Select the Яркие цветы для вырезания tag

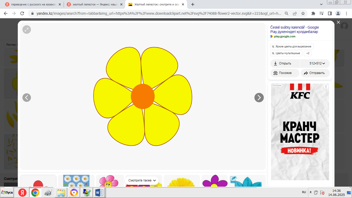click(292, 47)
